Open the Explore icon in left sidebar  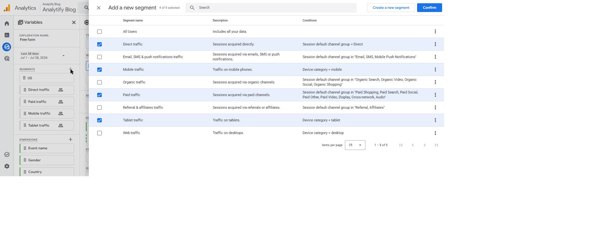pos(7,47)
